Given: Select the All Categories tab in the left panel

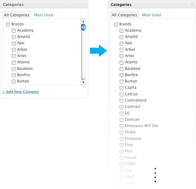Looking at the screenshot, I should coord(17,15).
